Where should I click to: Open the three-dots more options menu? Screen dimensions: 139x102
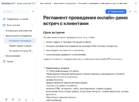coord(135,12)
